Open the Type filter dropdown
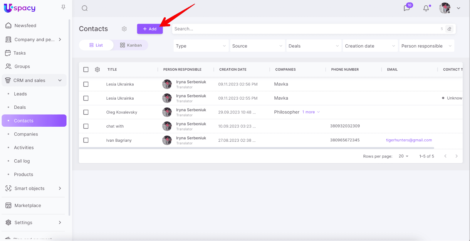This screenshot has height=241, width=470. (x=201, y=46)
